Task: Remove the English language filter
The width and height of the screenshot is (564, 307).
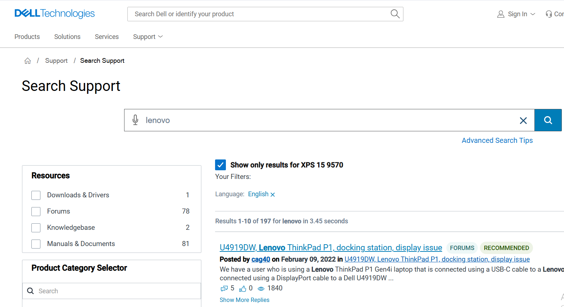Action: [273, 194]
